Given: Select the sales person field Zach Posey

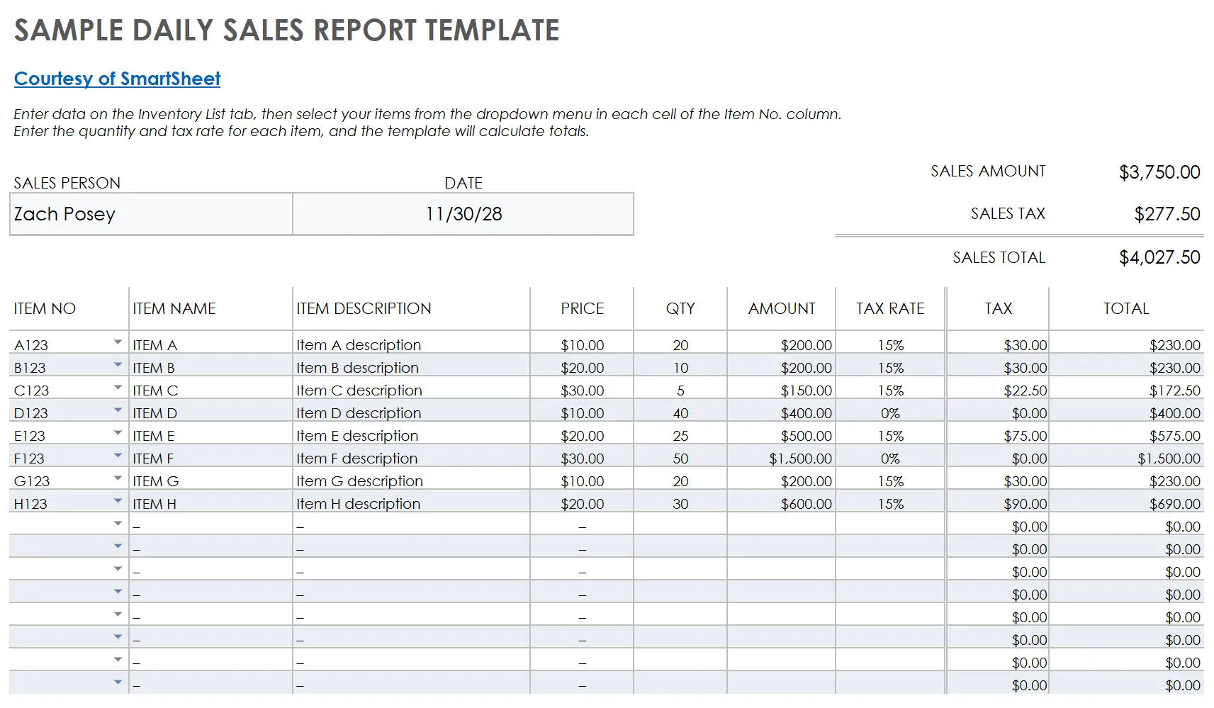Looking at the screenshot, I should pos(151,214).
